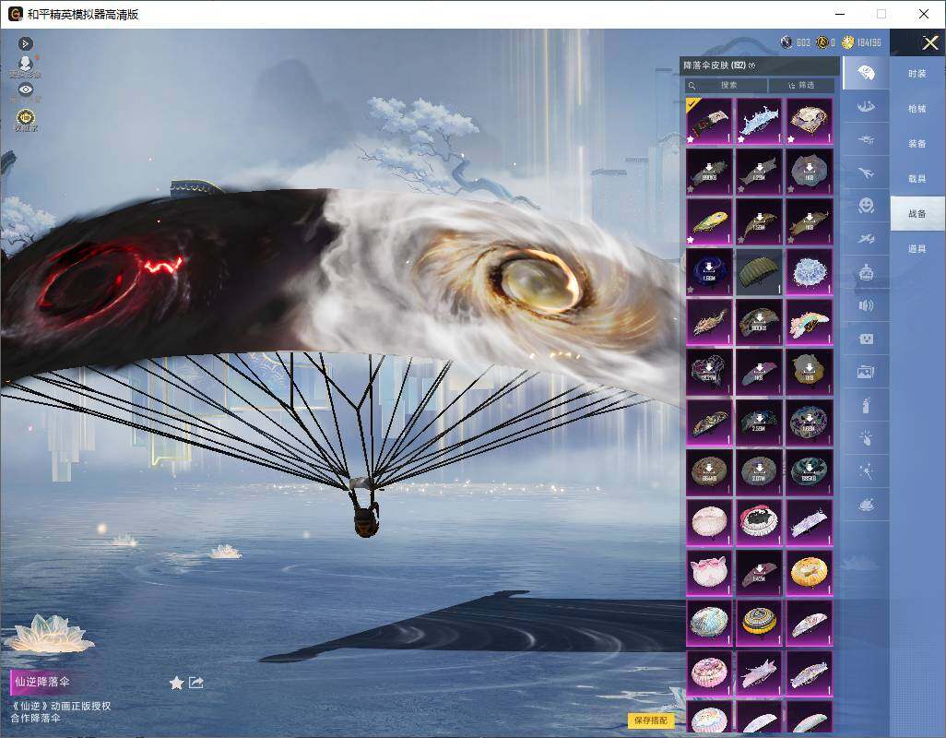Click the 保存搭配 save button

pos(651,720)
